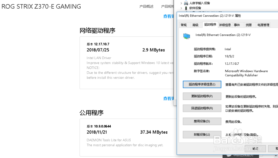Screen dimensions: 278x158
Task: Click the 2.9 MBytes file size
Action: click(153, 50)
